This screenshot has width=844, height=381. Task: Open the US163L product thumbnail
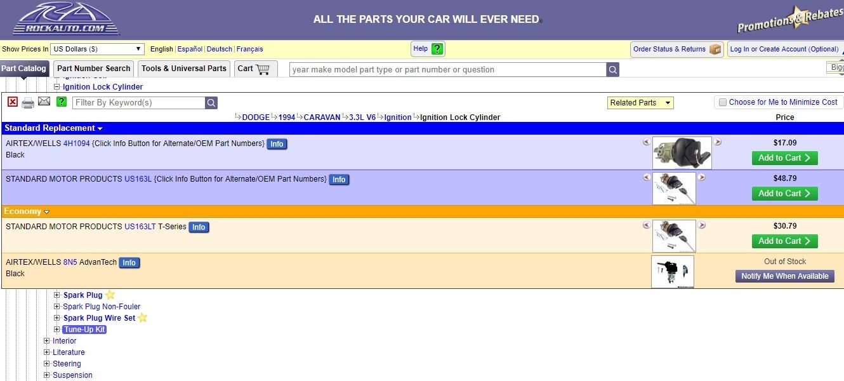click(x=674, y=189)
